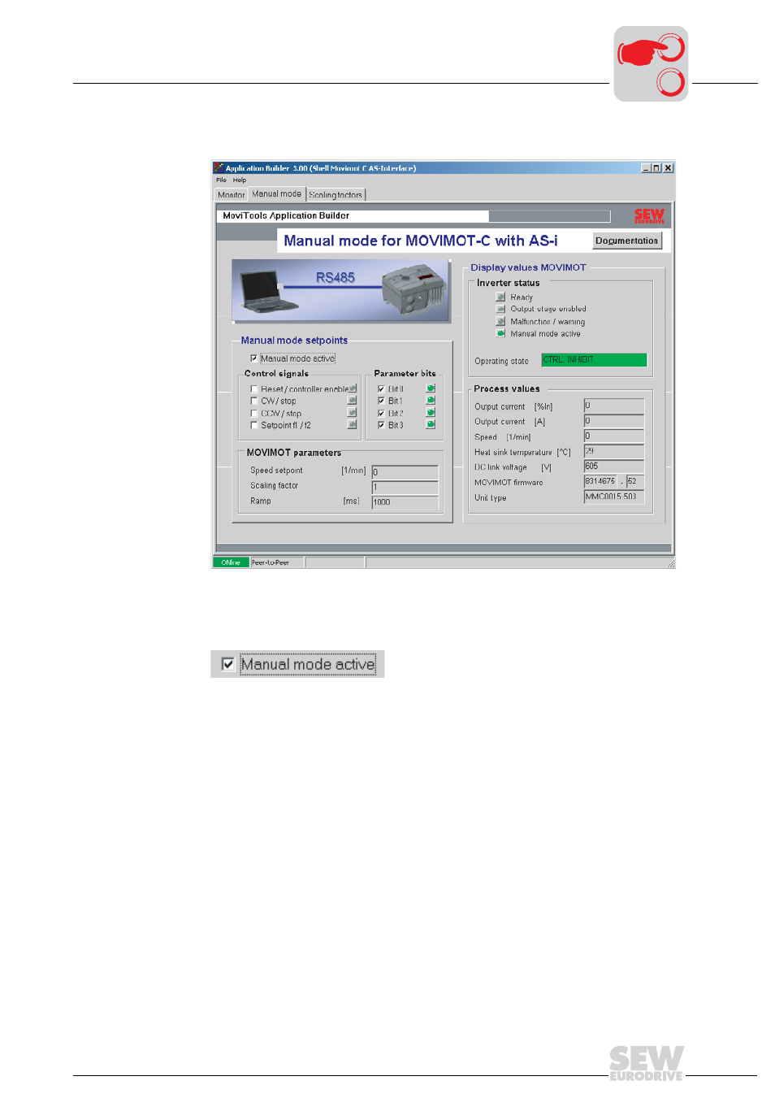Click the green Online status bar indicator
Image resolution: width=775 pixels, height=1098 pixels.
click(232, 562)
